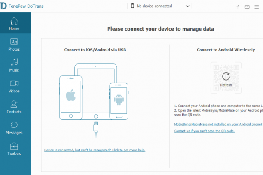This screenshot has height=175, width=263.
Task: Open the Photos section
Action: click(x=14, y=45)
